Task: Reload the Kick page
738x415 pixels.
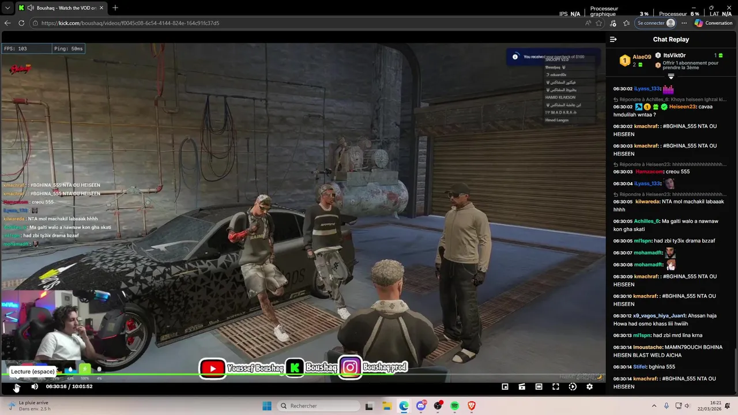Action: coord(21,23)
